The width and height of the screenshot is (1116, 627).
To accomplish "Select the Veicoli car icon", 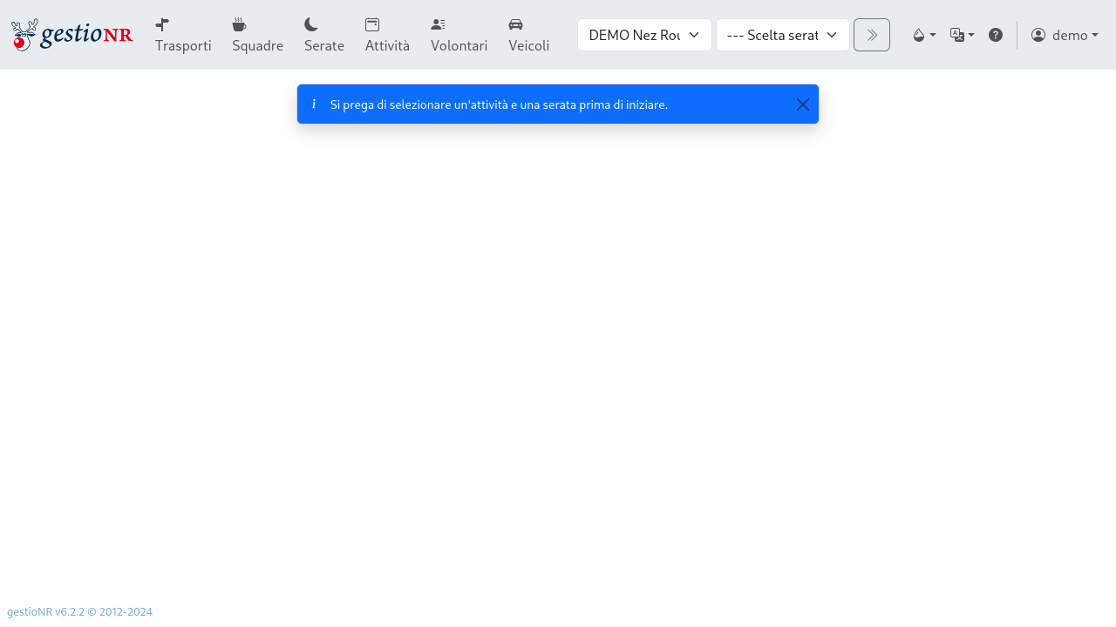I will [x=515, y=24].
